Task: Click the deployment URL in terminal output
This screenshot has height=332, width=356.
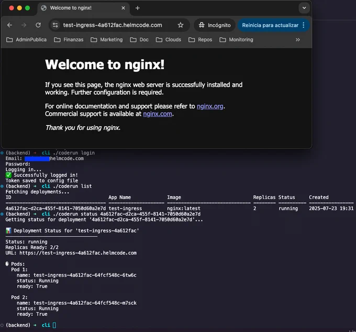Action: click(78, 253)
